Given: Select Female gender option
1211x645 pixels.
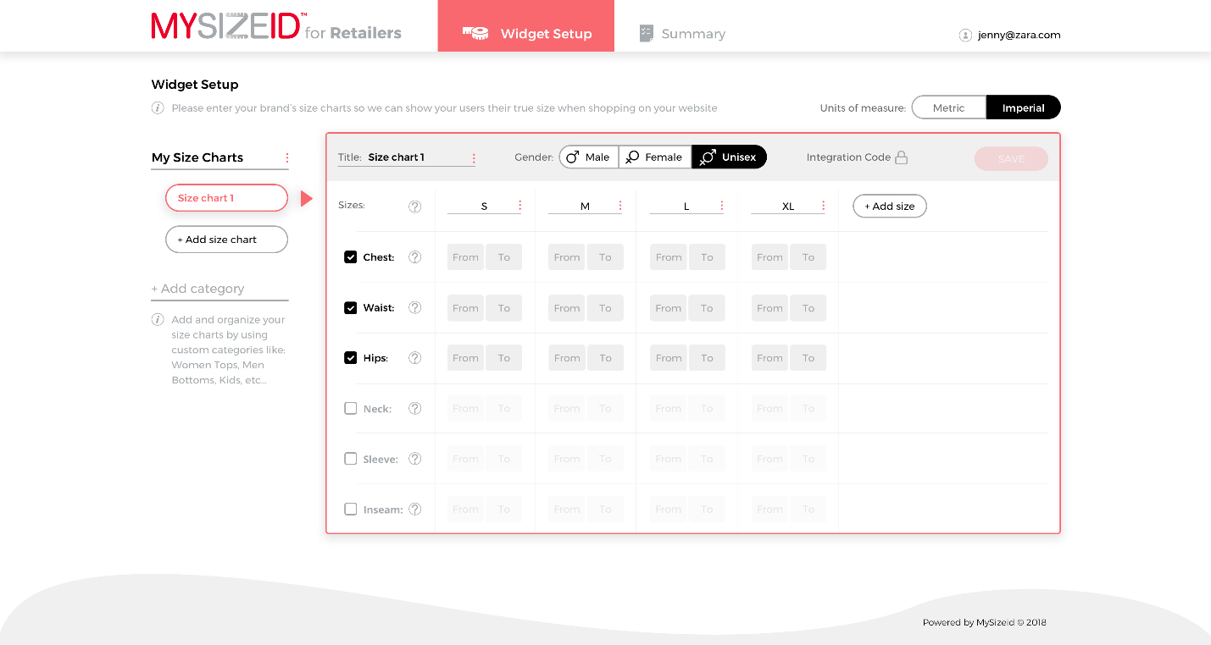Looking at the screenshot, I should 654,157.
